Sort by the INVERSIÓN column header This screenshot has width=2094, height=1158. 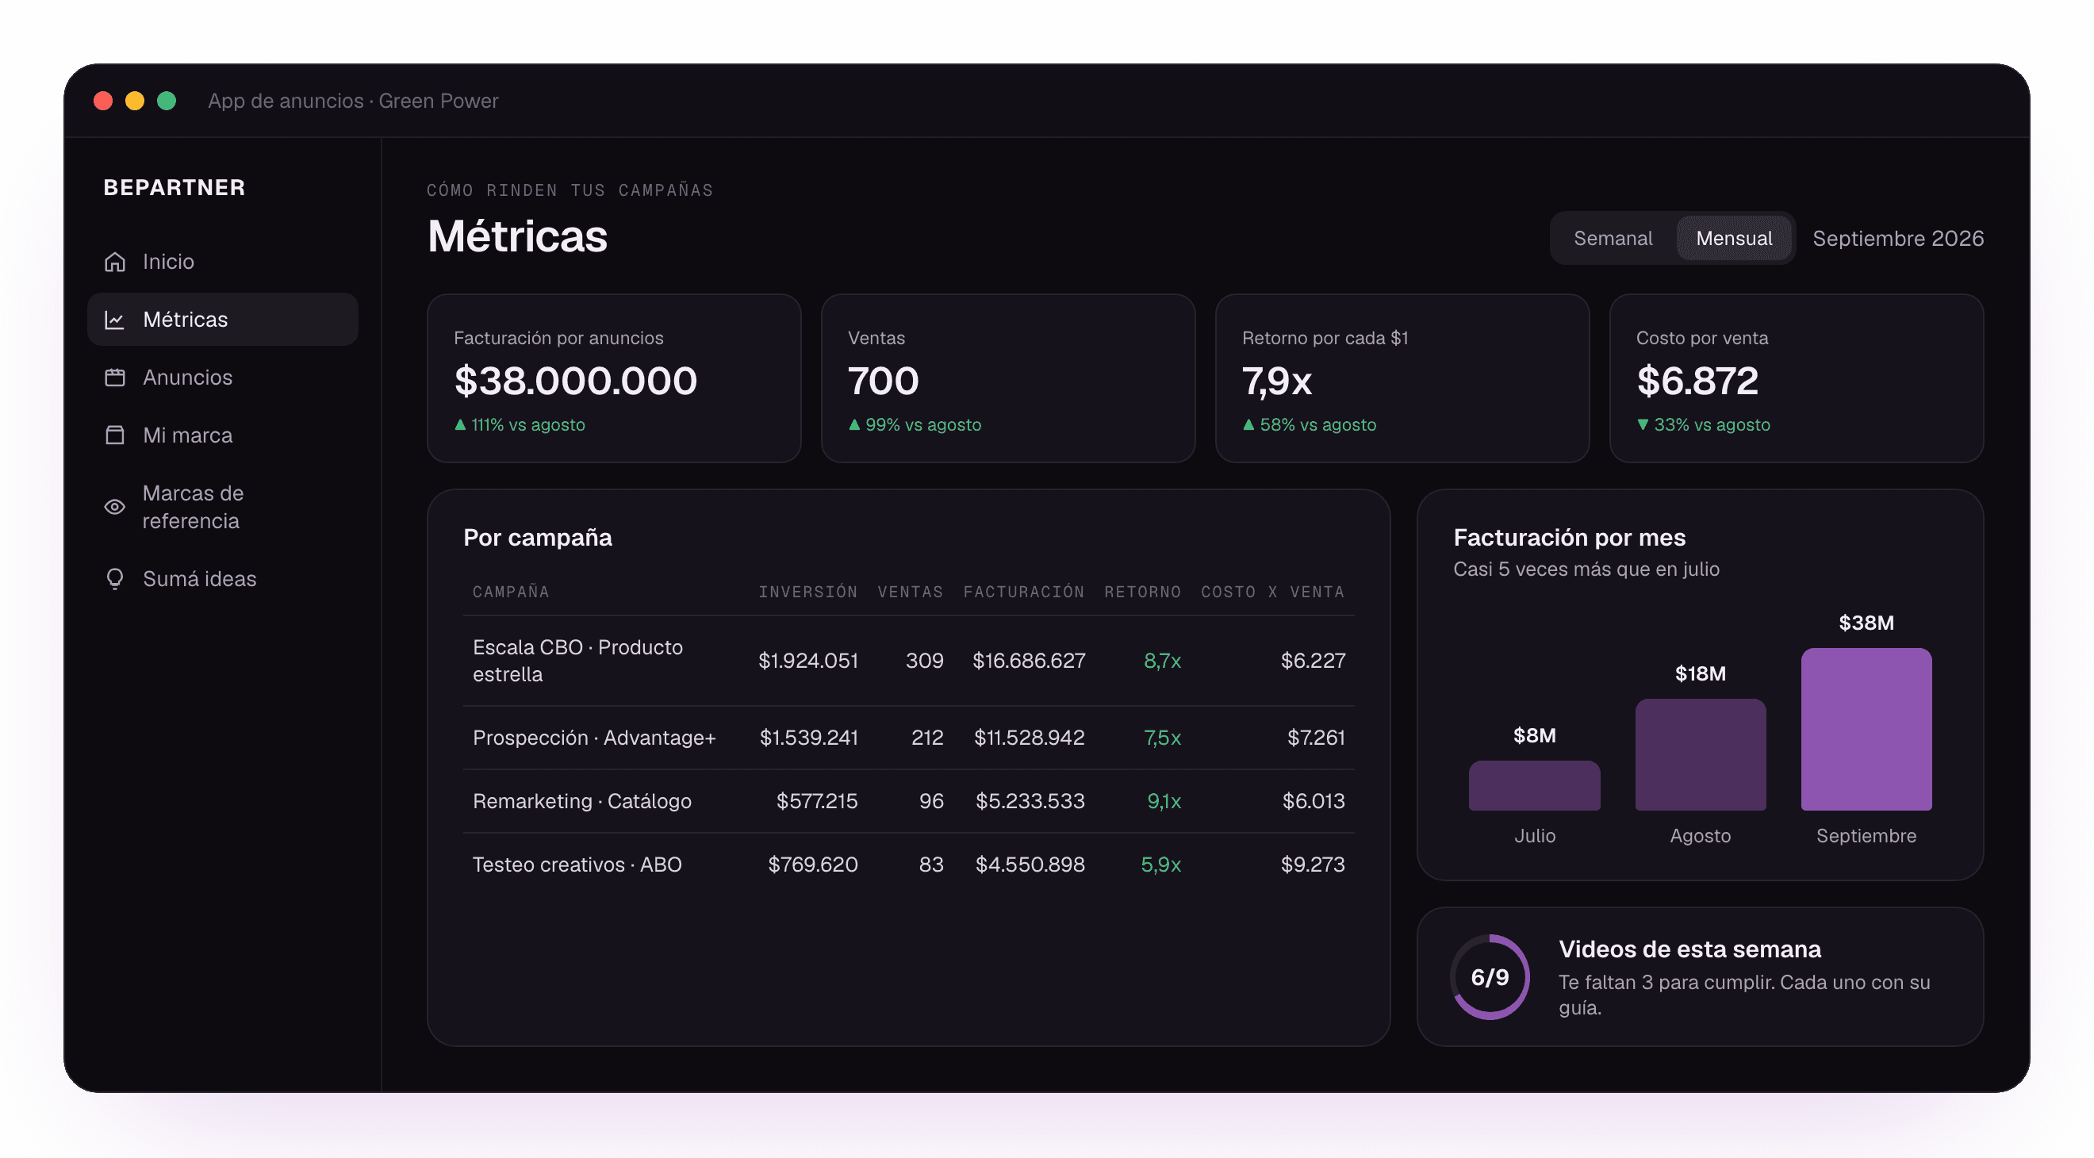[808, 592]
